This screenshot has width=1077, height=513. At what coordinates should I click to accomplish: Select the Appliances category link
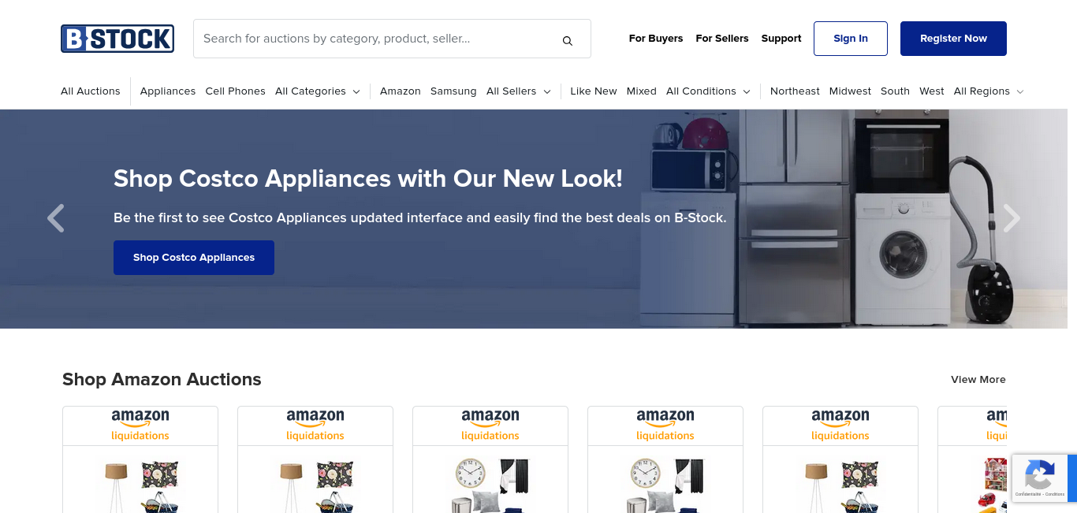point(168,91)
